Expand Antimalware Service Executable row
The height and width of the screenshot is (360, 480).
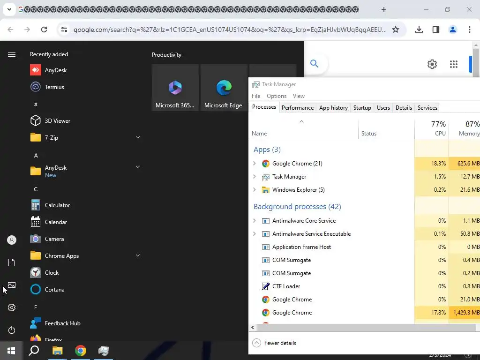254,234
